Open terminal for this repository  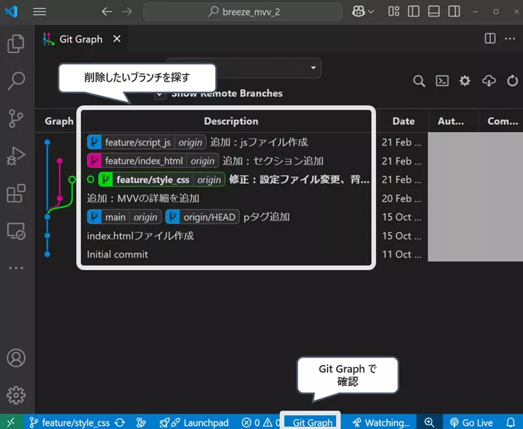point(442,80)
